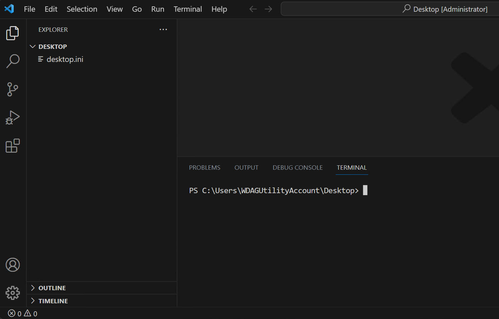Click the Accounts icon in the activity bar
The image size is (499, 319).
pyautogui.click(x=13, y=264)
